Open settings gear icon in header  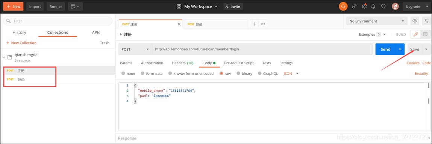click(364, 6)
